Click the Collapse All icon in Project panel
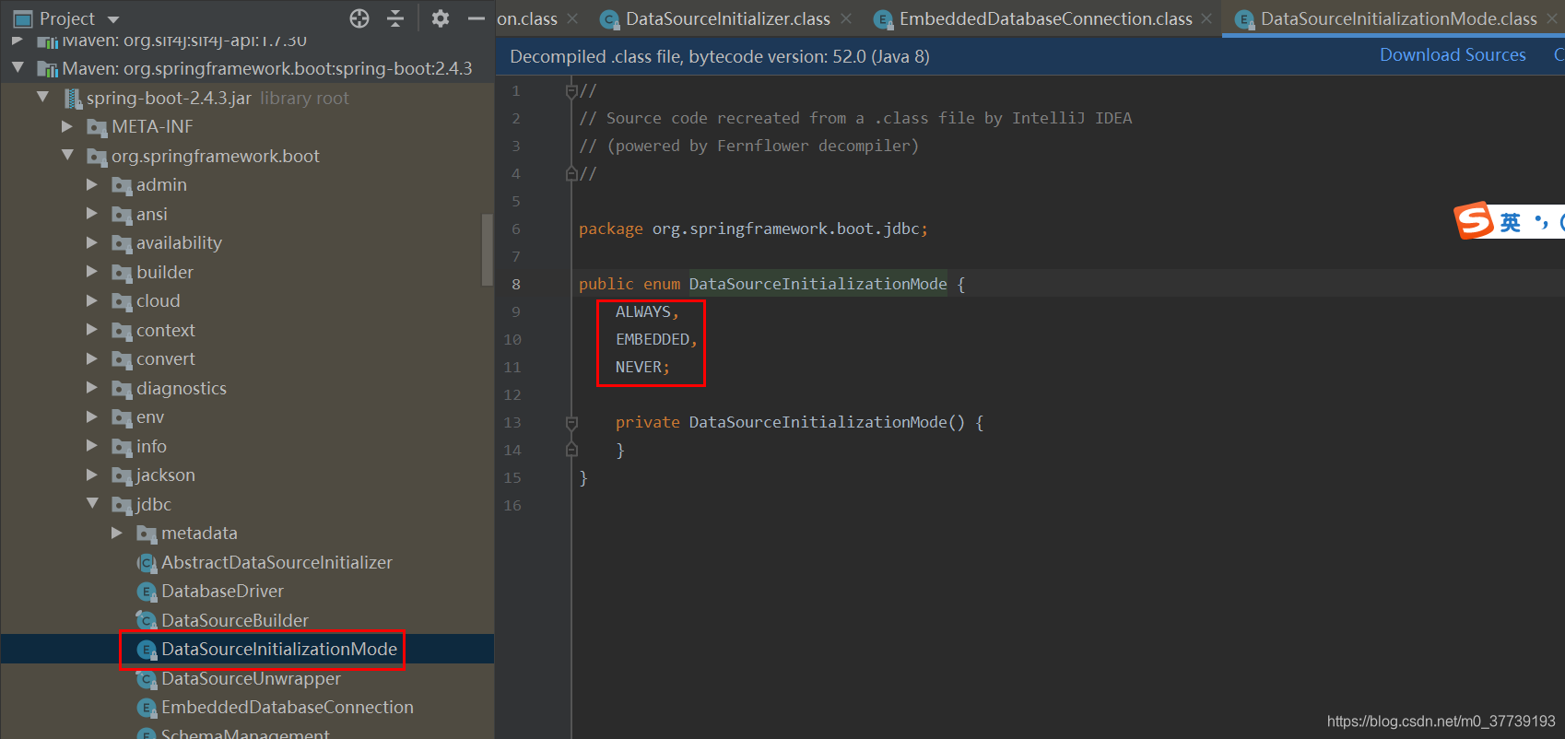 [x=395, y=18]
